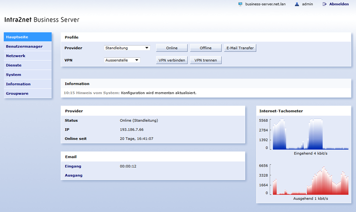
Task: Go to Netzwerk section
Action: (x=28, y=56)
